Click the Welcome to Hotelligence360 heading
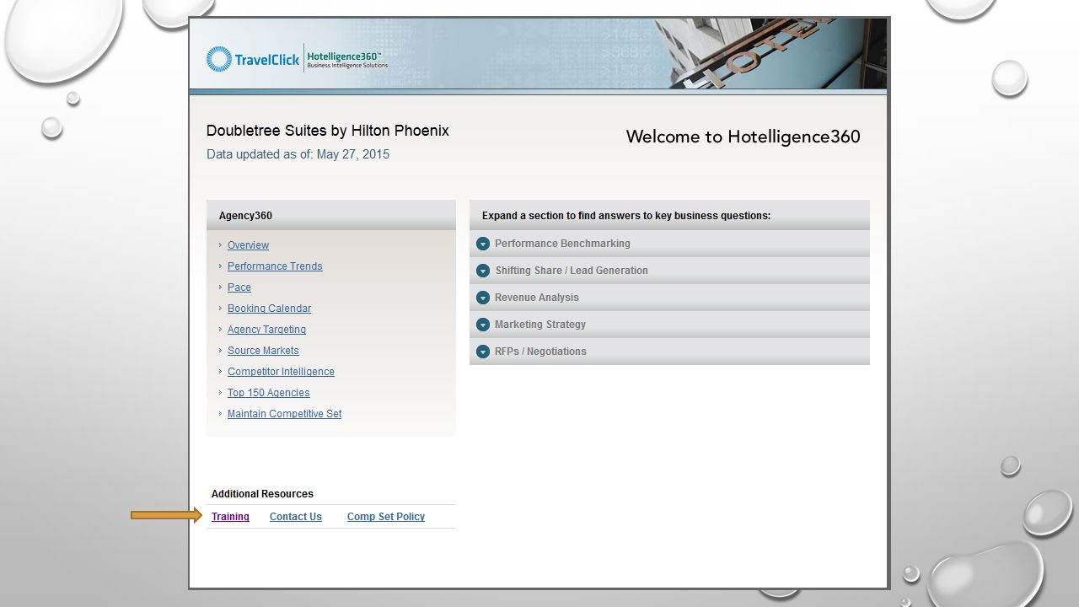 point(743,137)
